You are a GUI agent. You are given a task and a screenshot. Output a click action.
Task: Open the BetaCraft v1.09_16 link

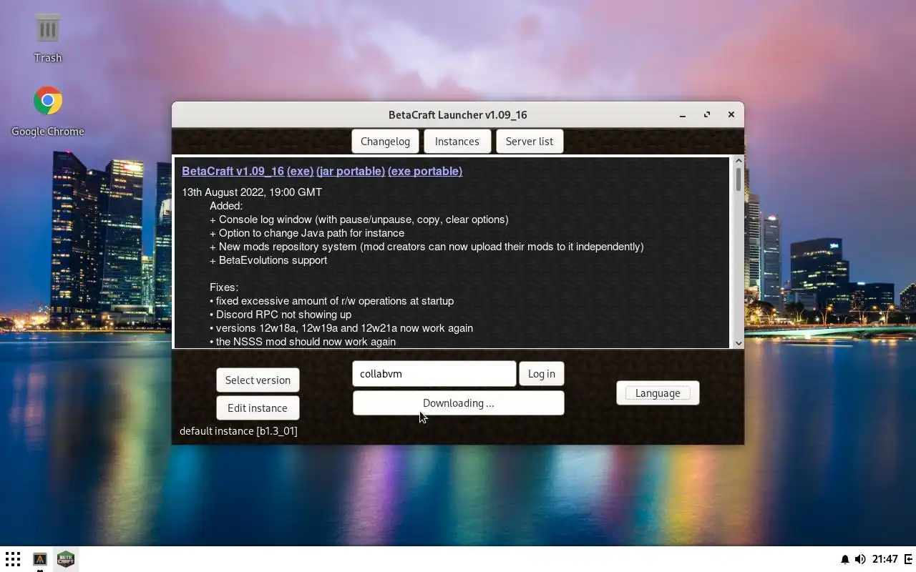click(x=233, y=171)
